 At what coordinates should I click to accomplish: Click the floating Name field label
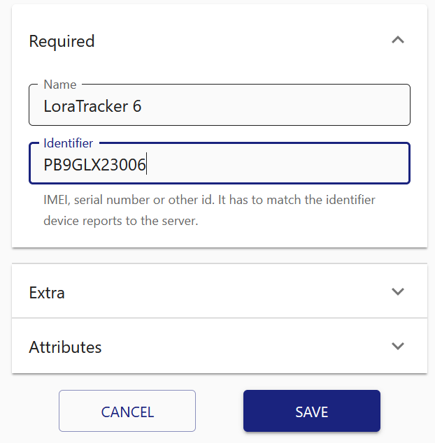[60, 85]
